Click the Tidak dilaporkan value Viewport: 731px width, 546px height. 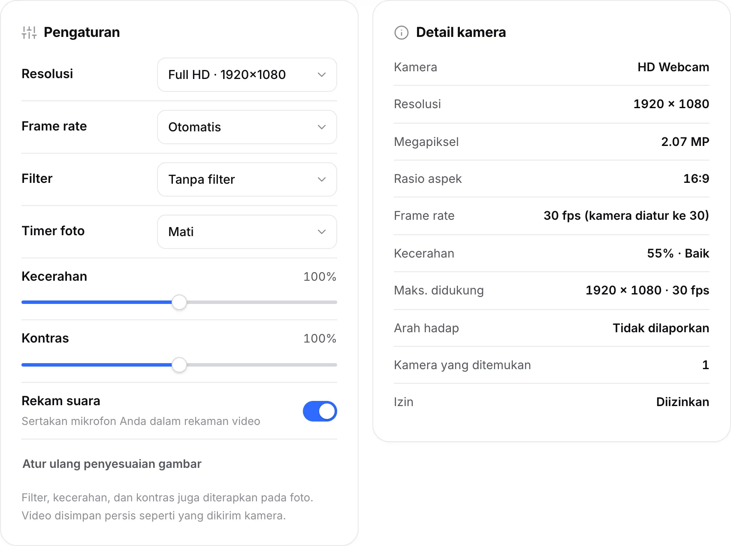click(661, 328)
